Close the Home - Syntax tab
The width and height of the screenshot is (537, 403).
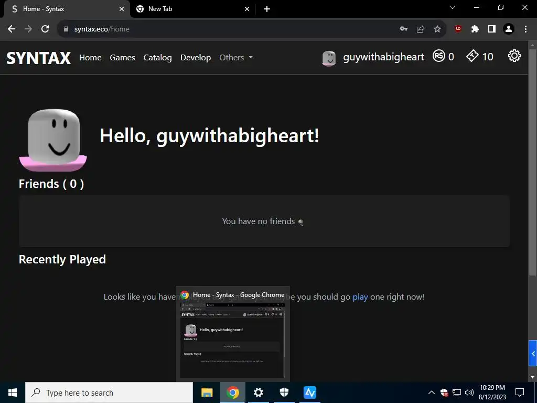tap(122, 9)
